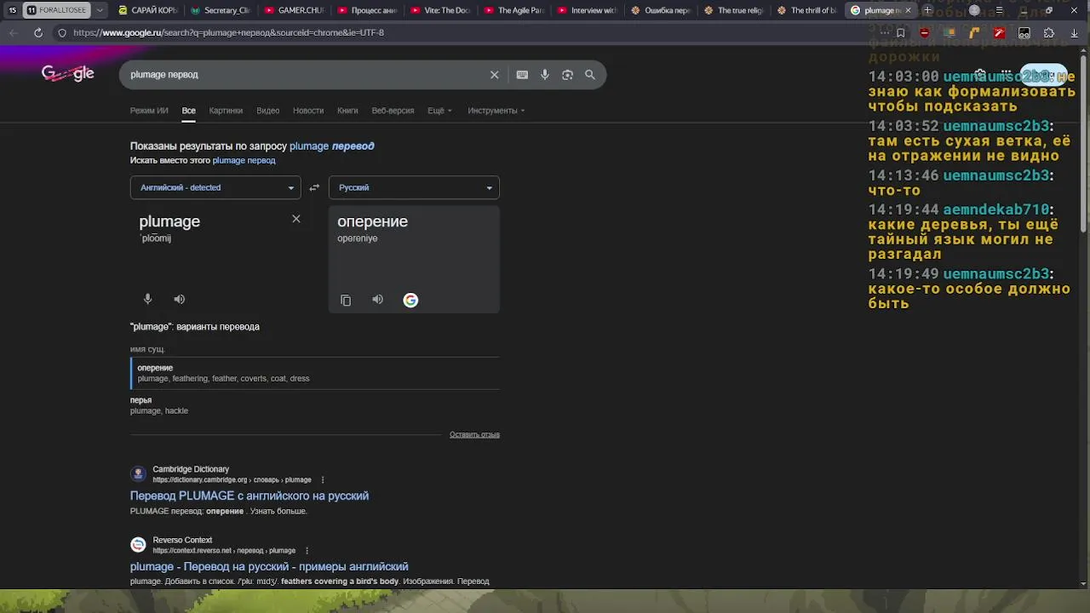
Task: Go back in browser history
Action: pos(14,32)
